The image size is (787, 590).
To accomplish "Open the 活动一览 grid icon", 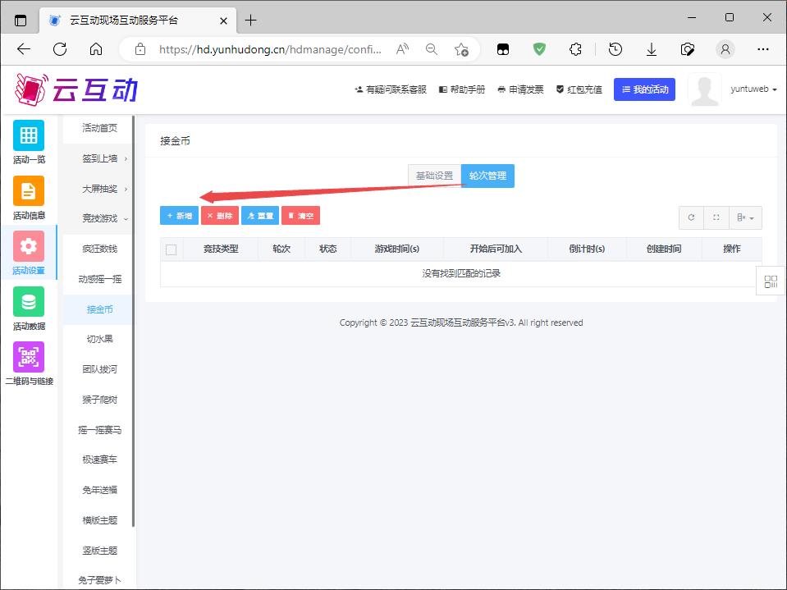I will [29, 135].
